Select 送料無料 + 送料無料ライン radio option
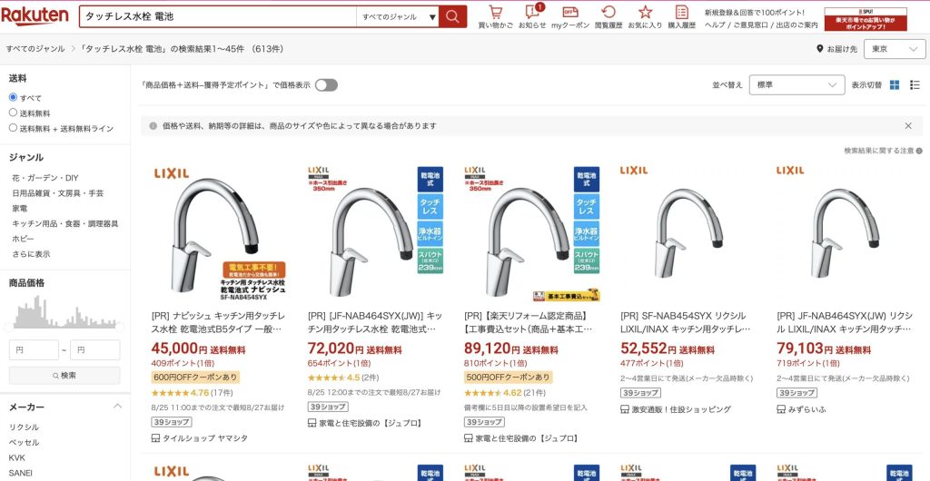This screenshot has width=930, height=481. tap(13, 128)
